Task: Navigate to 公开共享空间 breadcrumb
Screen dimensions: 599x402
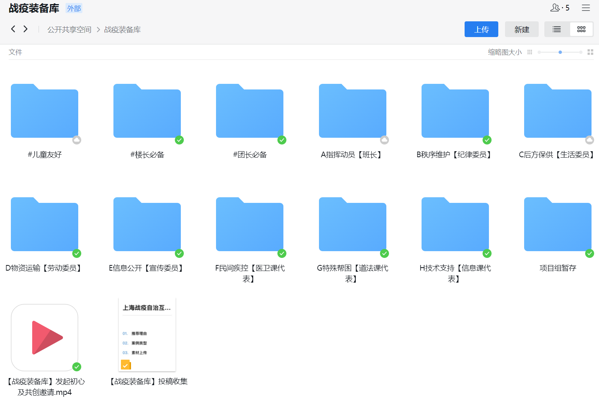Action: tap(69, 30)
